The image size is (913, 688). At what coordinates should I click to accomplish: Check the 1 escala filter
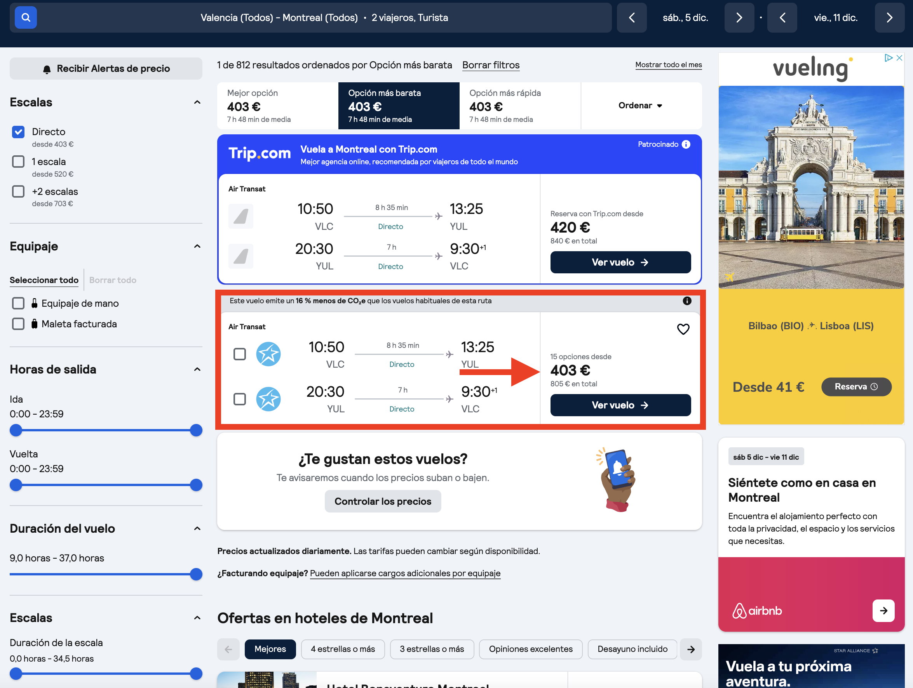click(x=18, y=161)
